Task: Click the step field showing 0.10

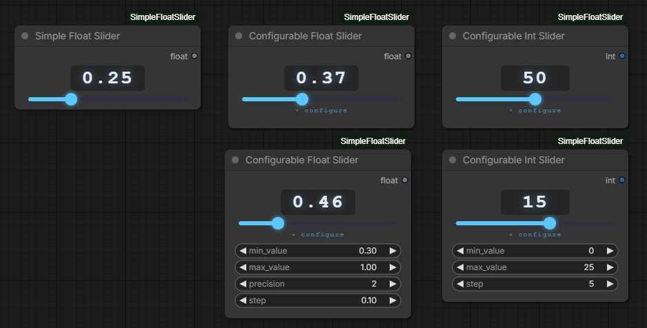Action: click(x=318, y=300)
